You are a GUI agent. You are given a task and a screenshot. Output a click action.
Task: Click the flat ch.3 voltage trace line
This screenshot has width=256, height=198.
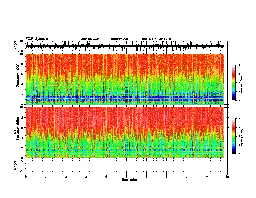124,166
